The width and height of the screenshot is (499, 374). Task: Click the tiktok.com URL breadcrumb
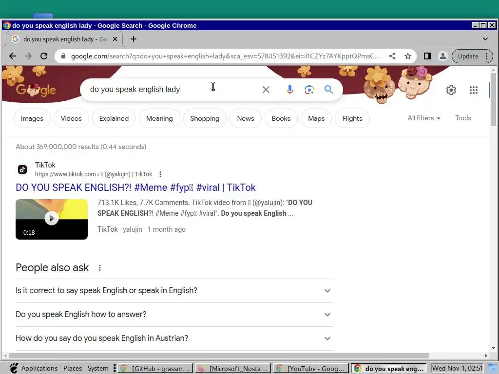pyautogui.click(x=94, y=174)
